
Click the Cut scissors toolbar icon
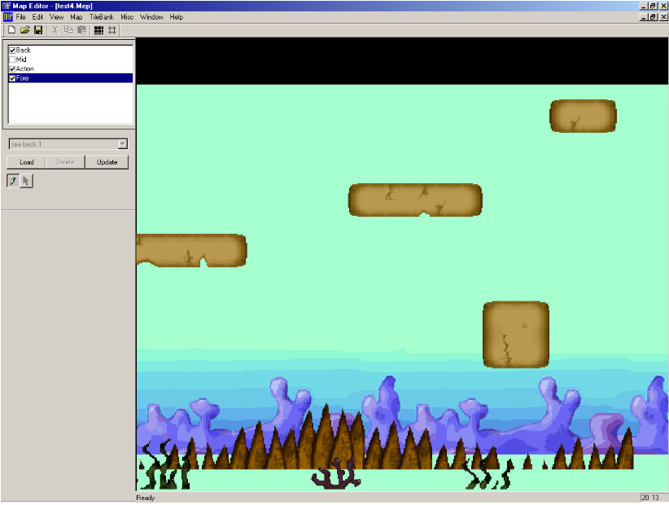point(55,30)
